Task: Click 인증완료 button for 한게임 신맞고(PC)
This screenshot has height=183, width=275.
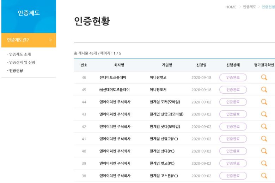Action: [233, 139]
